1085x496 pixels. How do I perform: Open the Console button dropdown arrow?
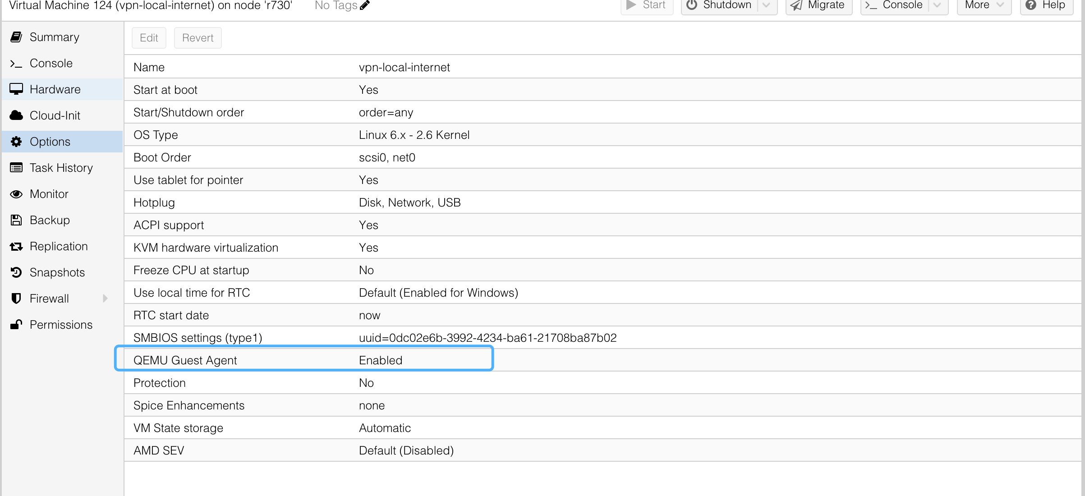pyautogui.click(x=938, y=5)
